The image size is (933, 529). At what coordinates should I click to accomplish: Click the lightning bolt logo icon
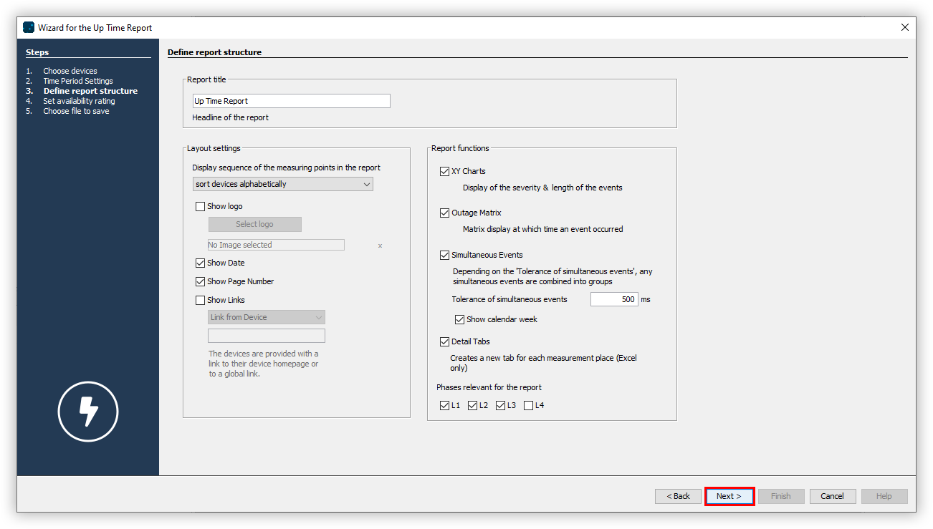pyautogui.click(x=87, y=412)
